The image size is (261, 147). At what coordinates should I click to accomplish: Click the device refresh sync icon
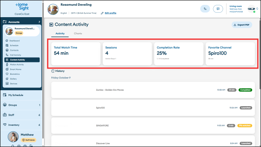257,9
